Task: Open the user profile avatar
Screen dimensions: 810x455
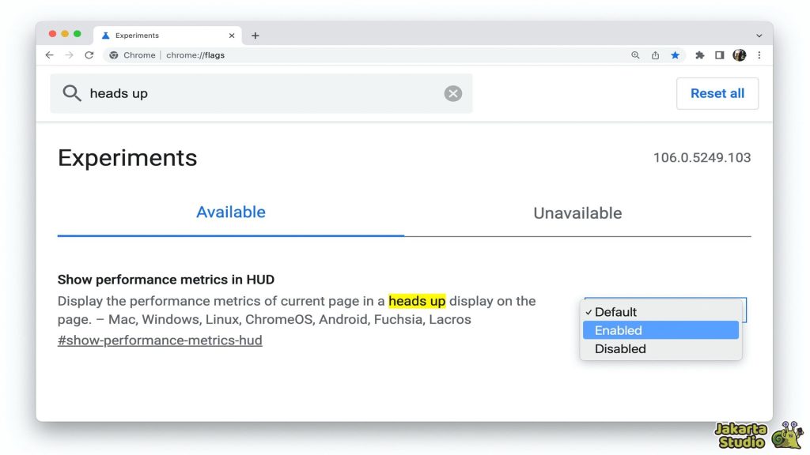Action: [740, 55]
